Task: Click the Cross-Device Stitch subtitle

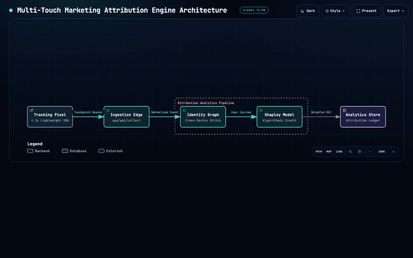Action: (x=203, y=121)
